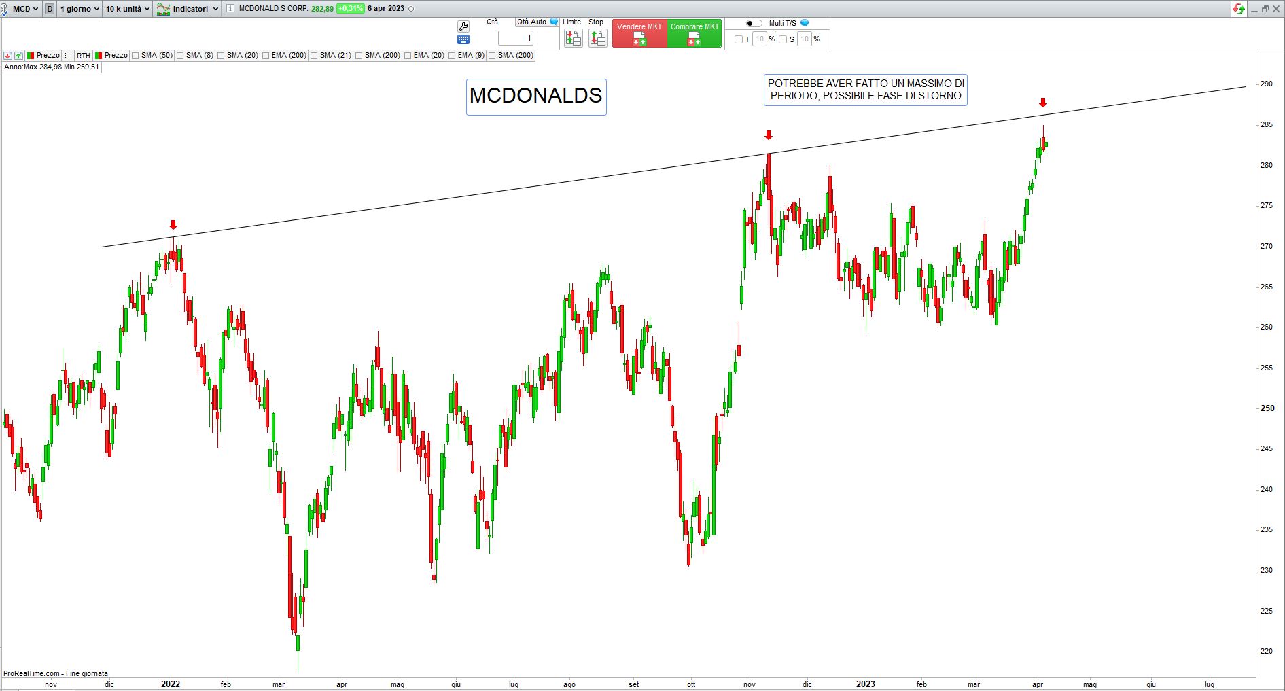Toggle the Multi T/S switch
Screen dimensions: 1285x691
754,23
